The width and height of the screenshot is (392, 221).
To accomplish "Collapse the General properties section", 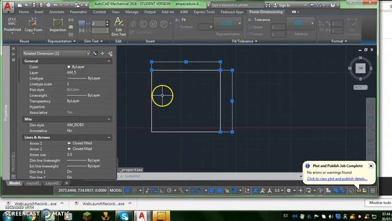I will 109,61.
